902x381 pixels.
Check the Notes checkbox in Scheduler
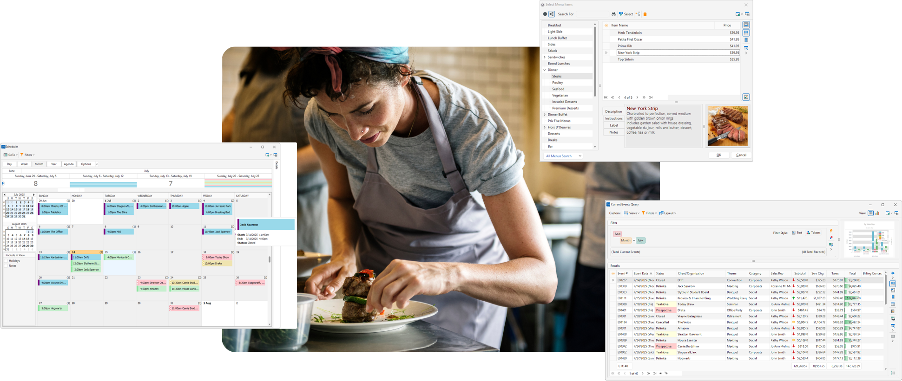(7, 266)
